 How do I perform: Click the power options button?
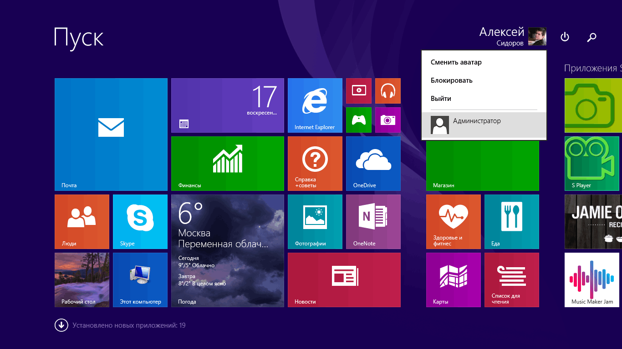tap(565, 37)
